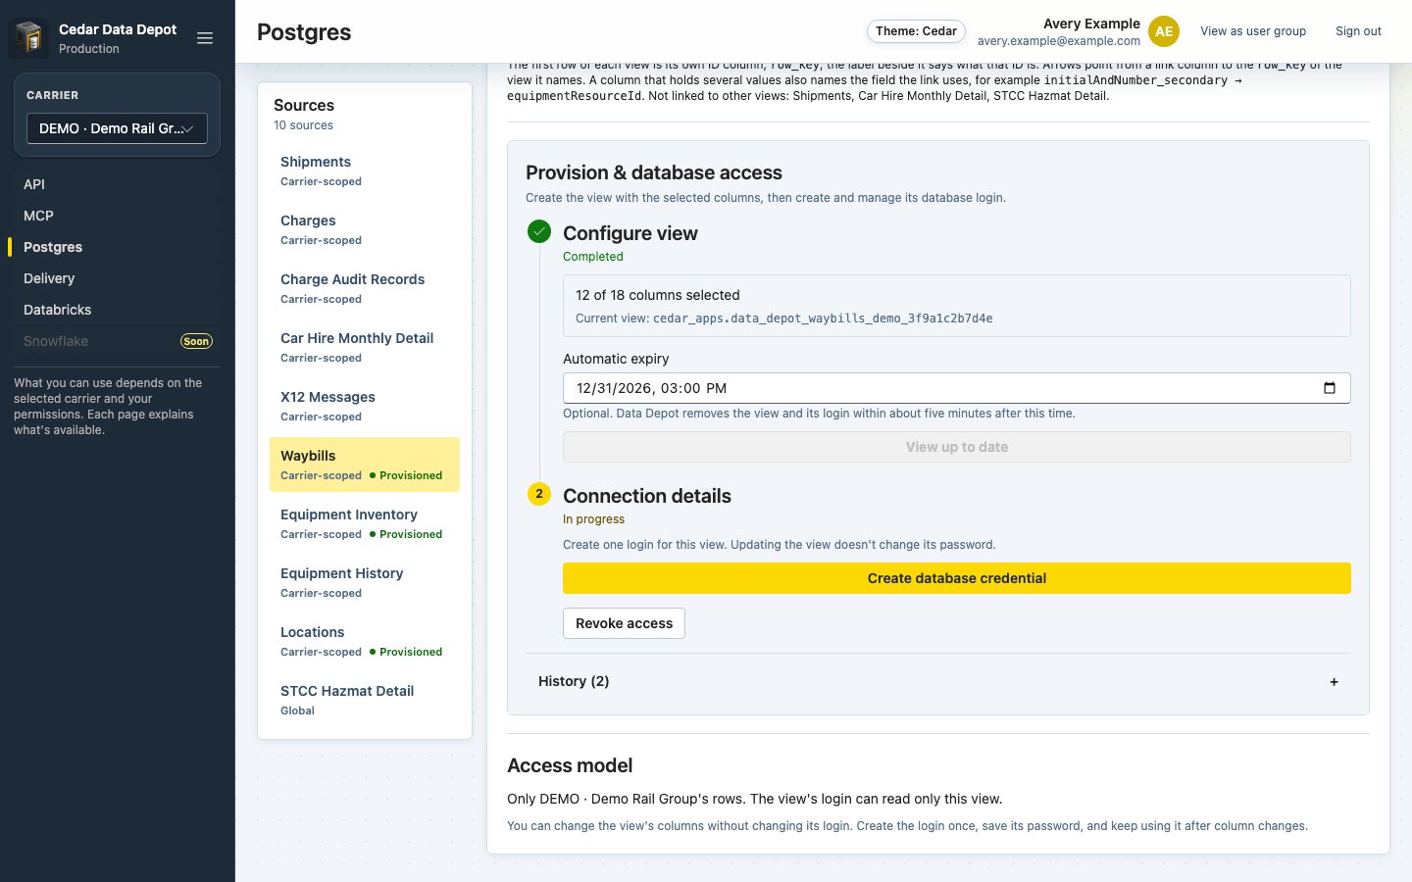Click the Cedar Data Depot logo icon
This screenshot has height=882, width=1412.
(x=29, y=37)
